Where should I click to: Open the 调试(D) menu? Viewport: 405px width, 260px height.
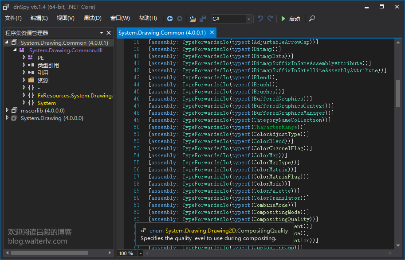point(92,18)
